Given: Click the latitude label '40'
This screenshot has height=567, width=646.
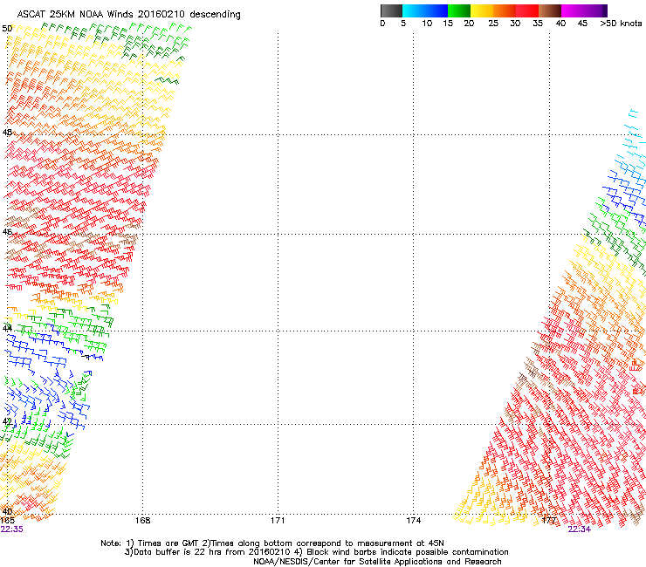Looking at the screenshot, I should coord(7,512).
